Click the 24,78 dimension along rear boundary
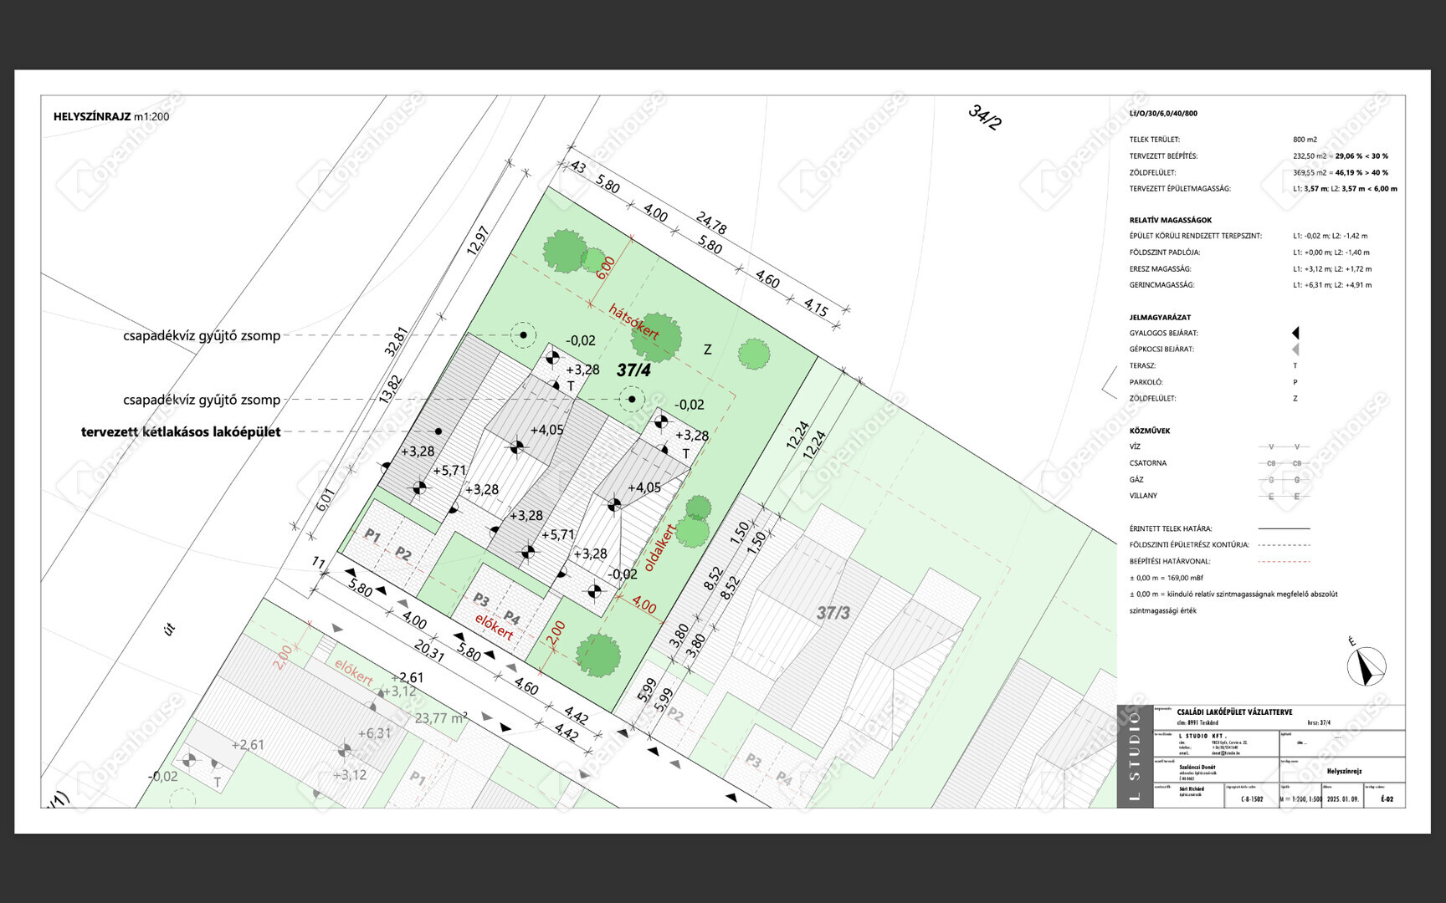Image resolution: width=1446 pixels, height=903 pixels. tap(710, 223)
